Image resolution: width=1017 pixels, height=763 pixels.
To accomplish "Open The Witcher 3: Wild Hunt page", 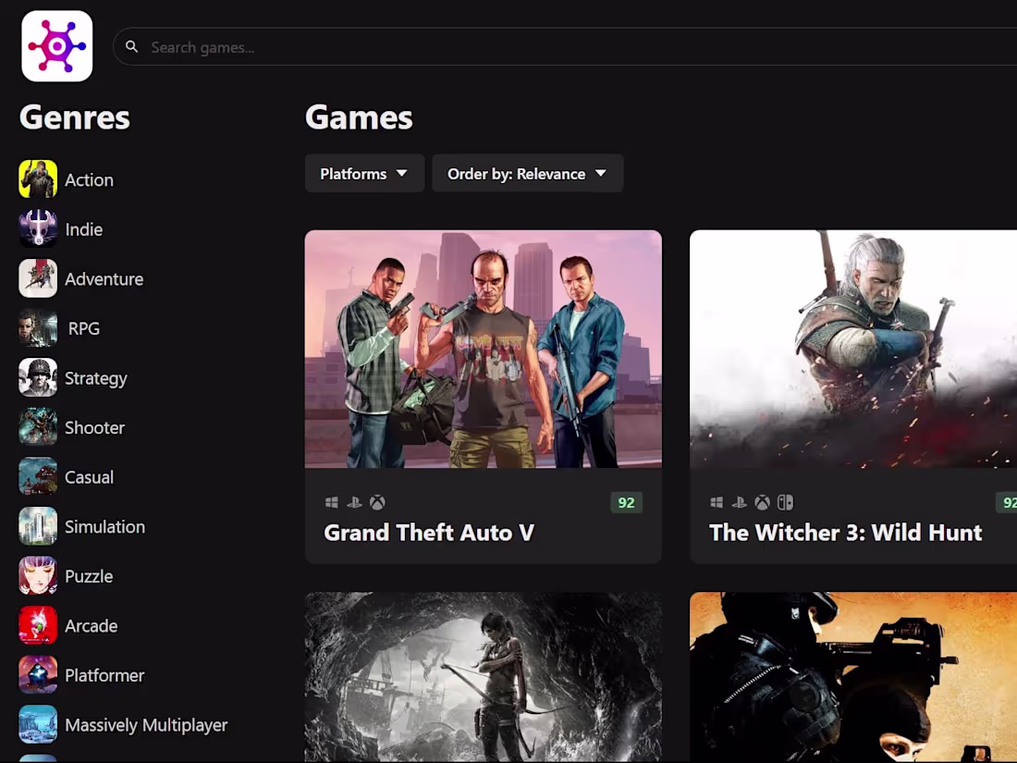I will click(845, 533).
